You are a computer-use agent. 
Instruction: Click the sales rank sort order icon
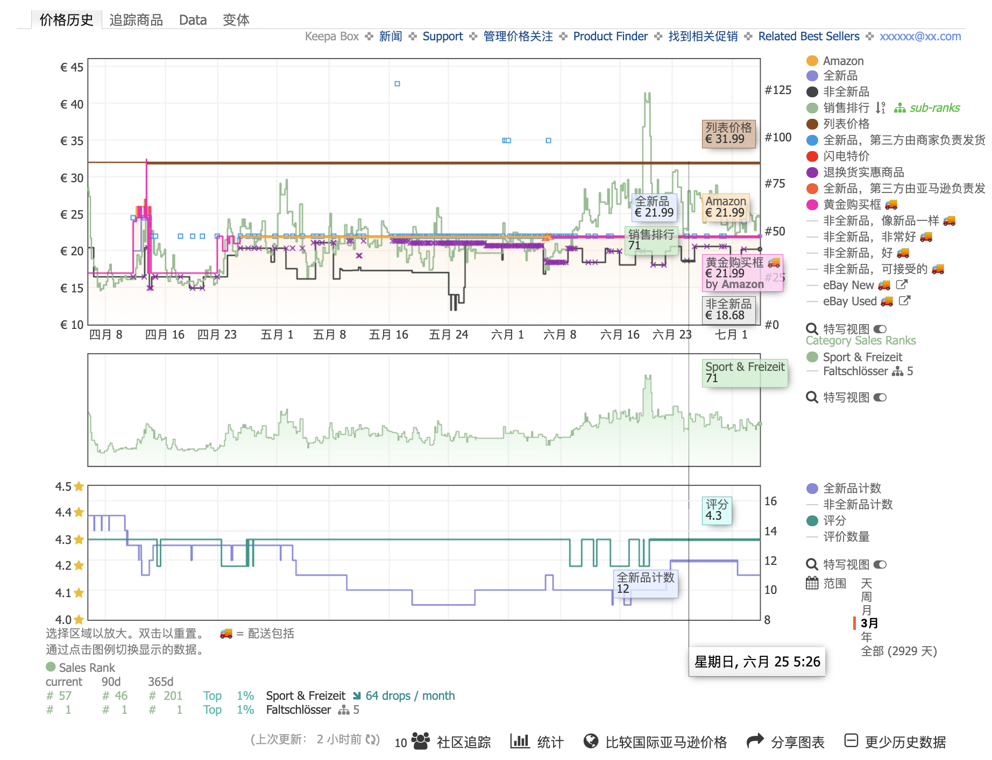click(880, 108)
